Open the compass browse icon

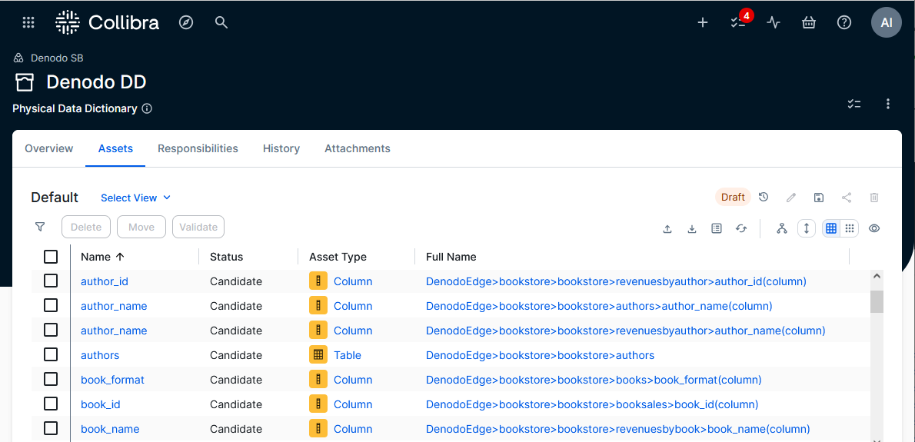click(x=186, y=23)
